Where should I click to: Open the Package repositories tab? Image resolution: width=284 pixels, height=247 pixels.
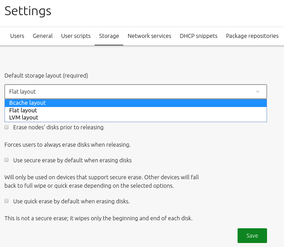point(252,36)
